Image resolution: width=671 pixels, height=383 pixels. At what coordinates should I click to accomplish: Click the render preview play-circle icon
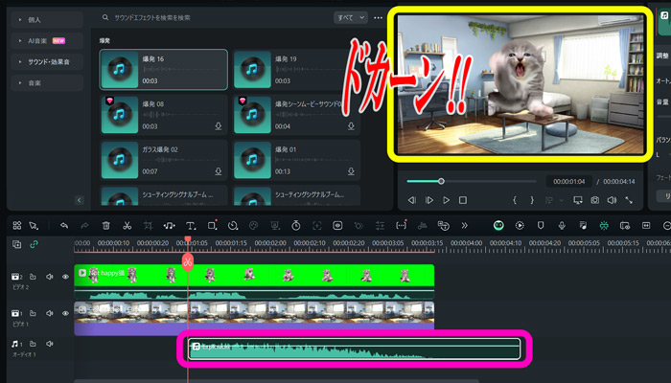[x=520, y=225]
